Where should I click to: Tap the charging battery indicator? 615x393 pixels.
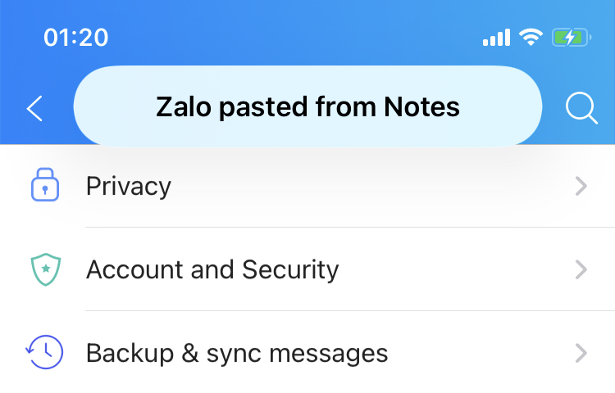(x=572, y=38)
